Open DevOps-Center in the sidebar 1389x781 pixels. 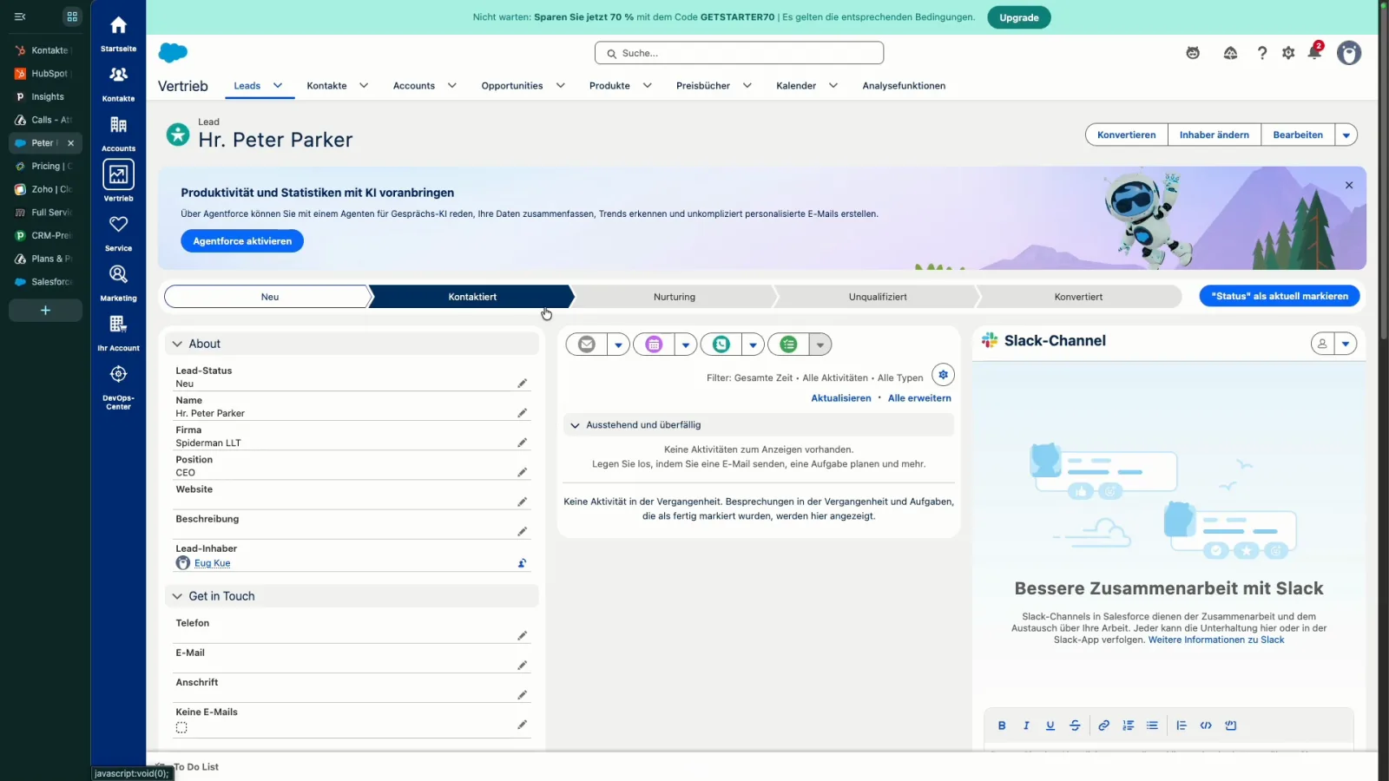118,386
